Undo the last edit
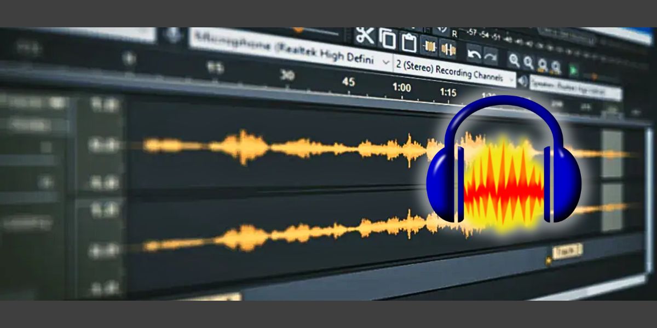This screenshot has width=657, height=328. point(474,54)
